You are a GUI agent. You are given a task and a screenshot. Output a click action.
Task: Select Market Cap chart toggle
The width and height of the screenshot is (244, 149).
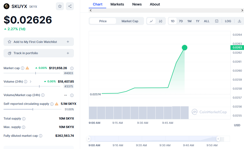[x=130, y=21]
